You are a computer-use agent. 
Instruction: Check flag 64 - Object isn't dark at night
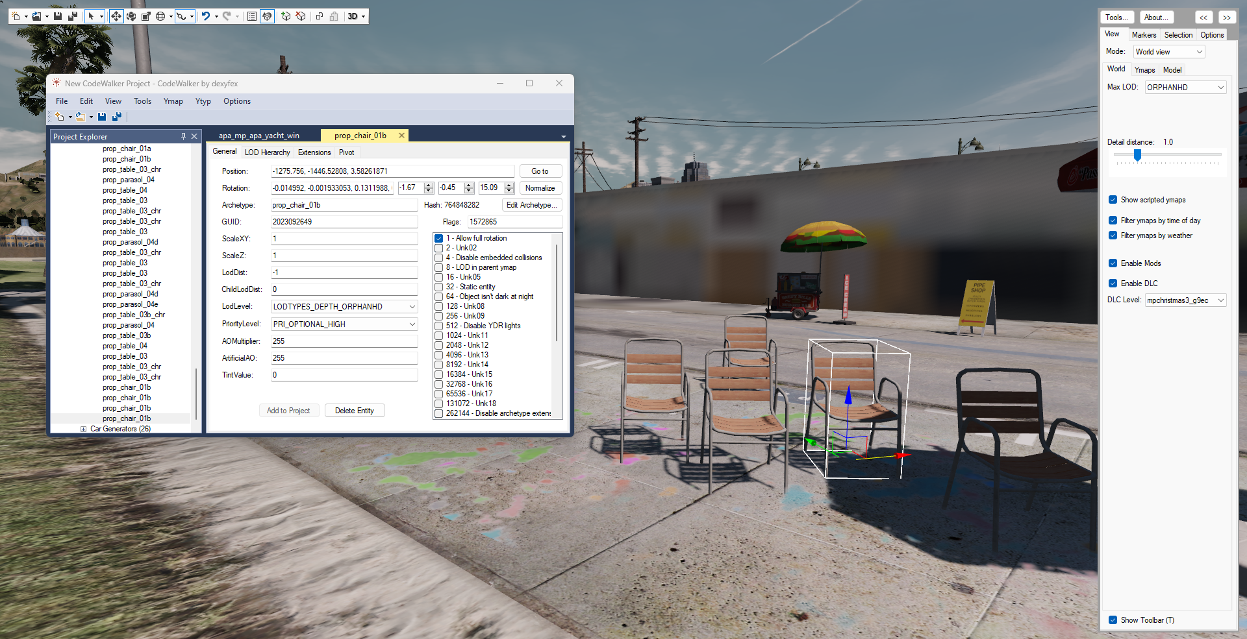(x=439, y=296)
